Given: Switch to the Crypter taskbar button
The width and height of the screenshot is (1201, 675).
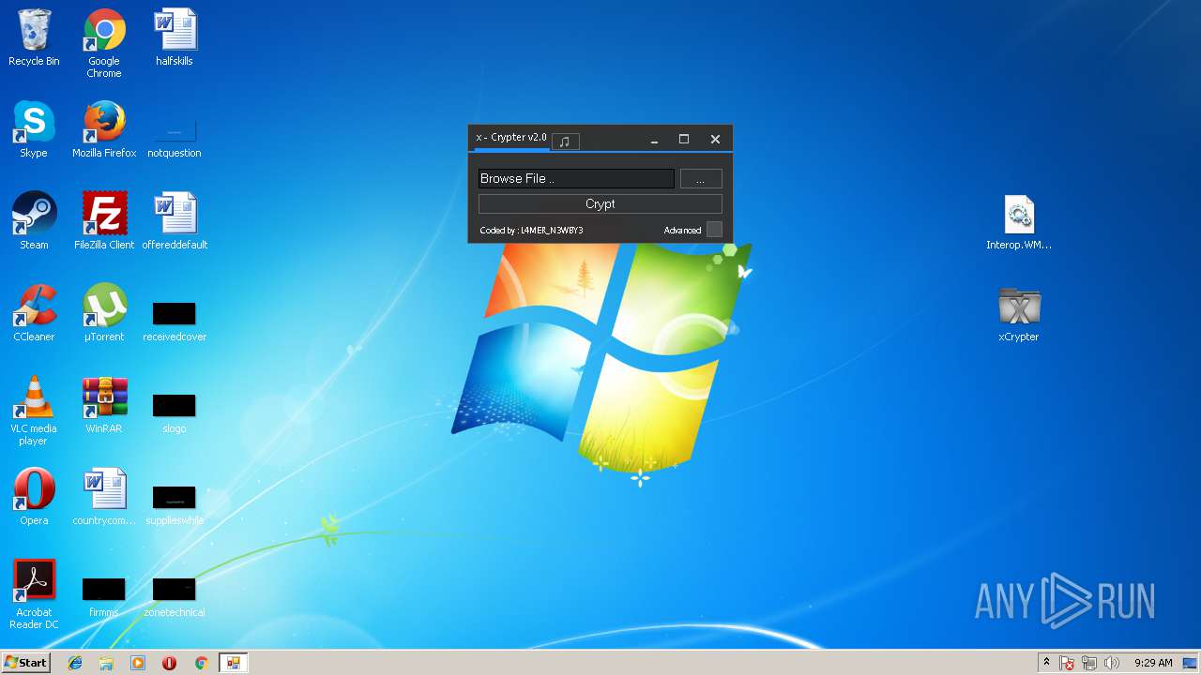Looking at the screenshot, I should pos(233,663).
